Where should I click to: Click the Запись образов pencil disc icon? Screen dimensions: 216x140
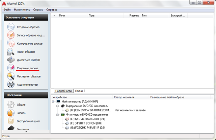click(11, 35)
